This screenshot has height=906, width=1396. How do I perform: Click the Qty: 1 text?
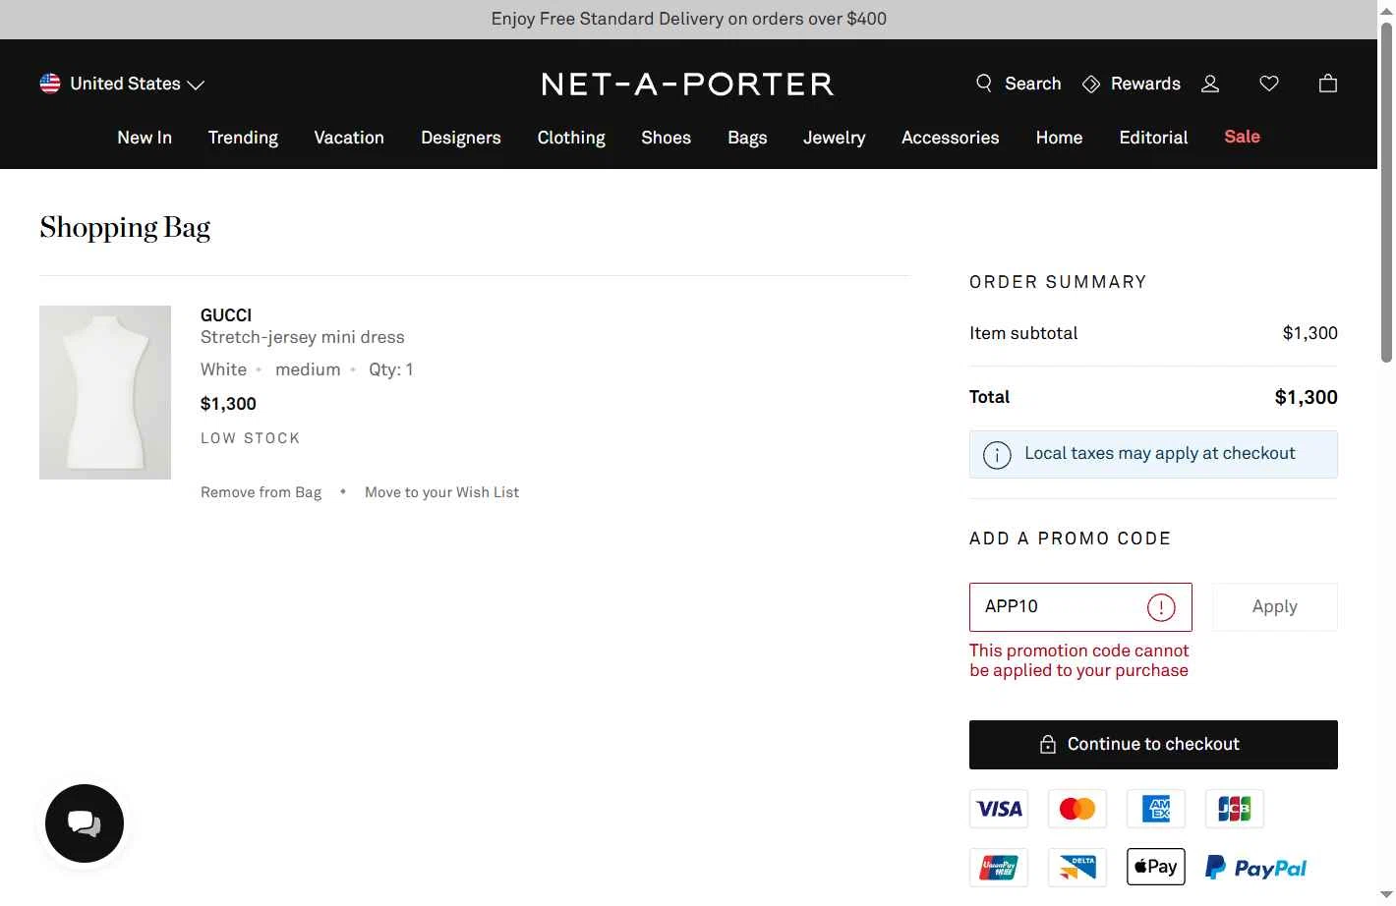391,369
